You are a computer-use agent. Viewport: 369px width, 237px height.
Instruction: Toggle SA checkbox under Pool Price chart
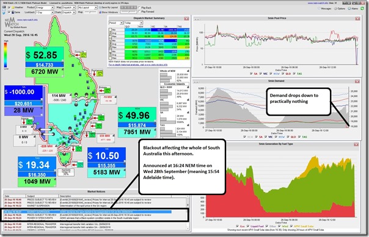tap(252, 74)
